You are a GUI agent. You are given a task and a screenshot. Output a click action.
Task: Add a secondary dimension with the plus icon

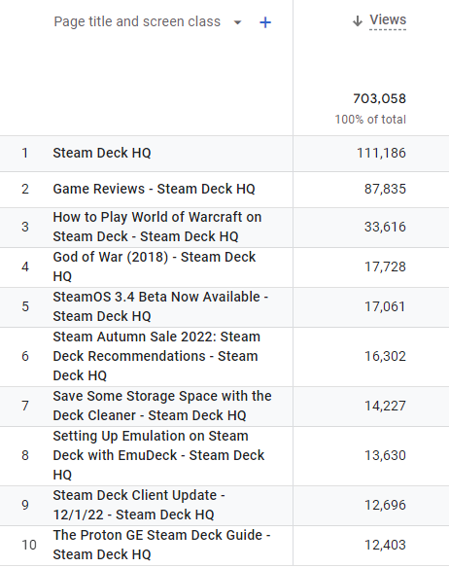tap(265, 22)
